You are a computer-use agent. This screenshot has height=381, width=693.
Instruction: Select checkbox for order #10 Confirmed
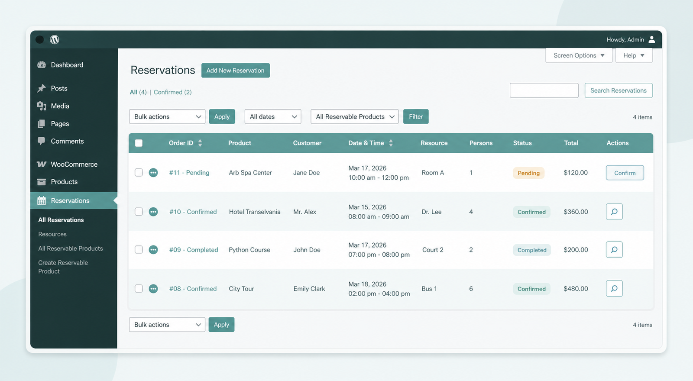(139, 211)
